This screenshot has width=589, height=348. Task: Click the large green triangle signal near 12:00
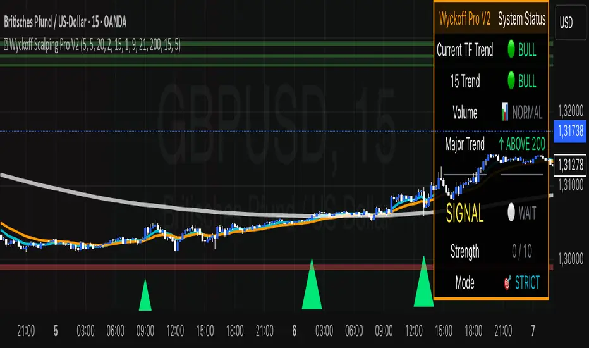(x=423, y=282)
